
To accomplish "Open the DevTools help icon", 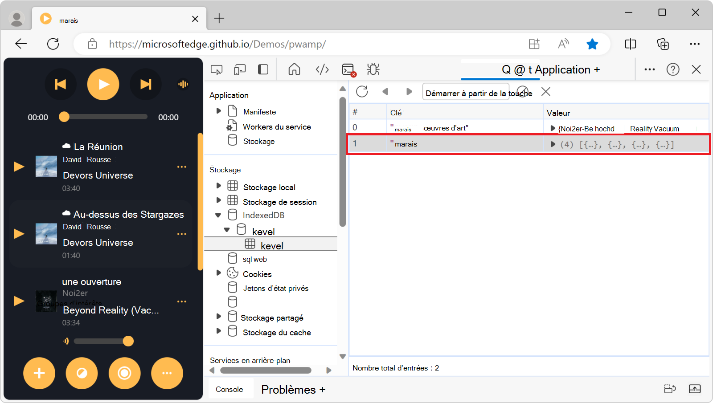I will (x=673, y=69).
